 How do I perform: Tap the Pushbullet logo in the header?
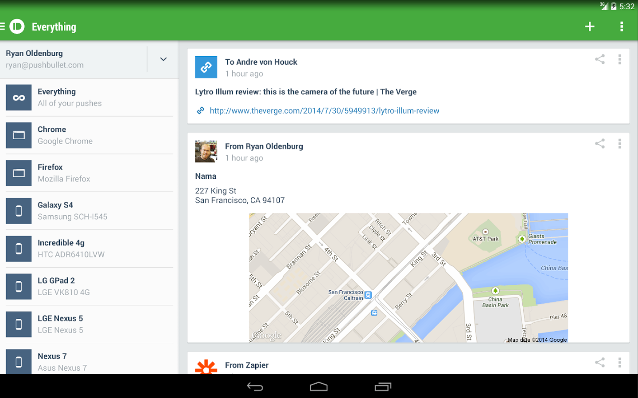pyautogui.click(x=17, y=27)
